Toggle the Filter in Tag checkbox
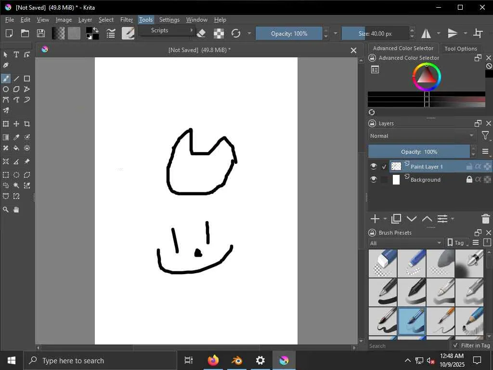This screenshot has height=370, width=493. click(x=455, y=345)
